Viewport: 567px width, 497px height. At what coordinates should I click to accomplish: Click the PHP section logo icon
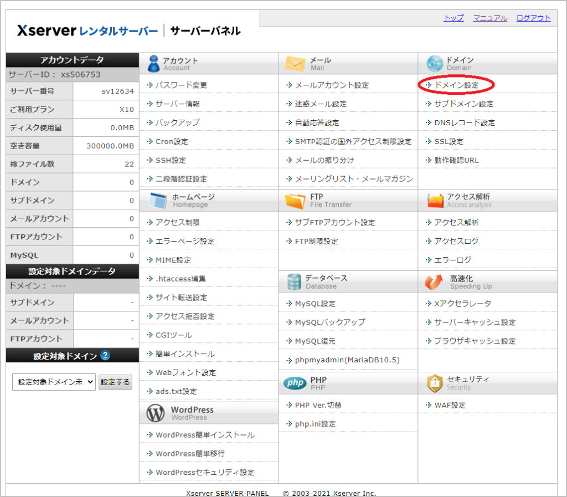[x=295, y=383]
